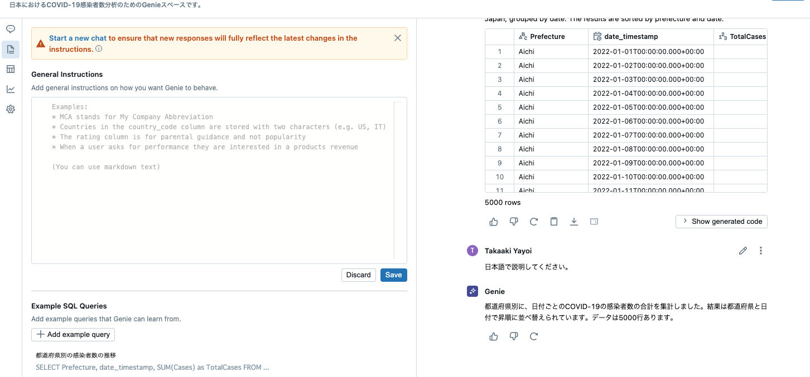Download the query results

click(574, 221)
